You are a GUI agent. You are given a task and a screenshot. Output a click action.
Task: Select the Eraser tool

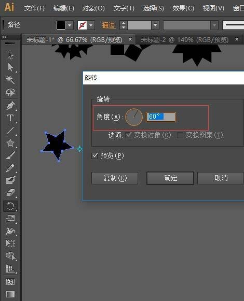tap(10, 193)
